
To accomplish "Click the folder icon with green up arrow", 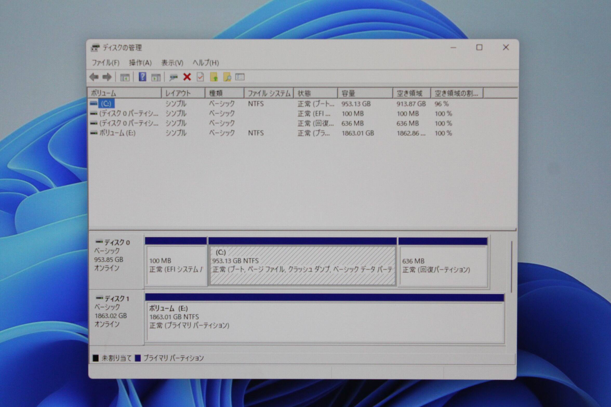I will point(214,77).
